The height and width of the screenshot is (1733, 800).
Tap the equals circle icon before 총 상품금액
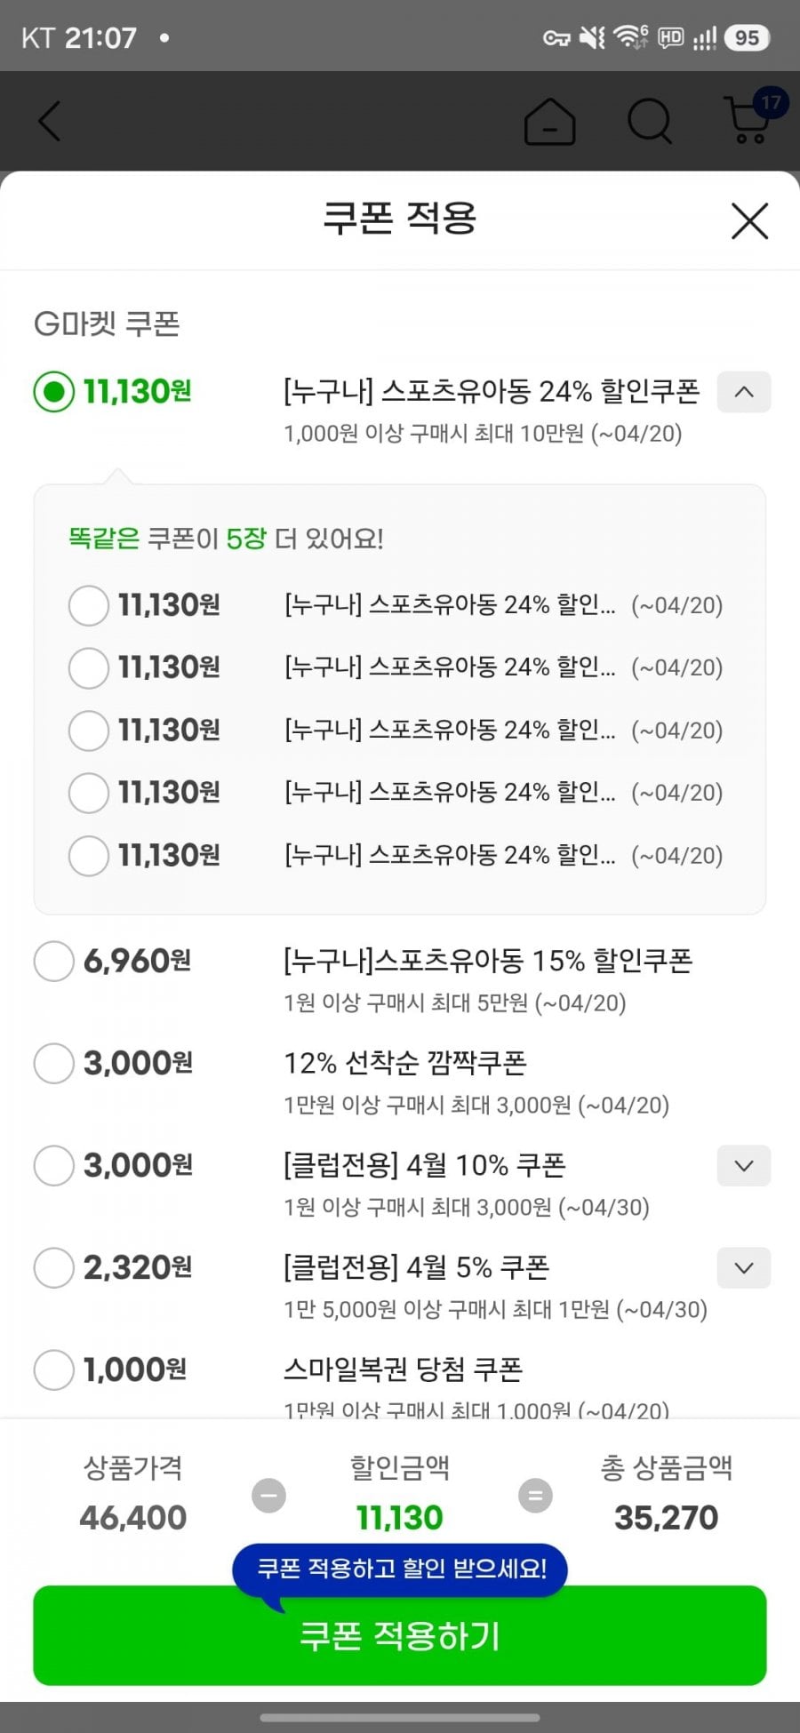pos(535,1495)
